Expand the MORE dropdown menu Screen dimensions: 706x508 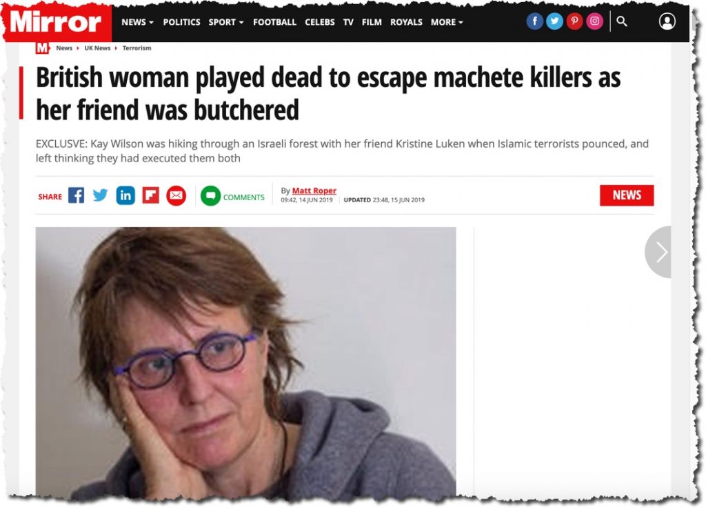tap(447, 22)
